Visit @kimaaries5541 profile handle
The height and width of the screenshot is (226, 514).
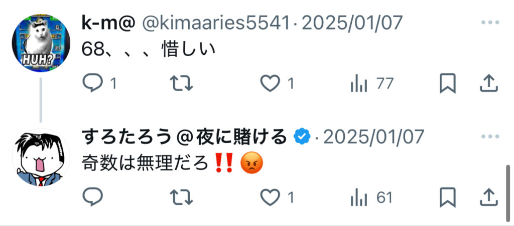[216, 23]
